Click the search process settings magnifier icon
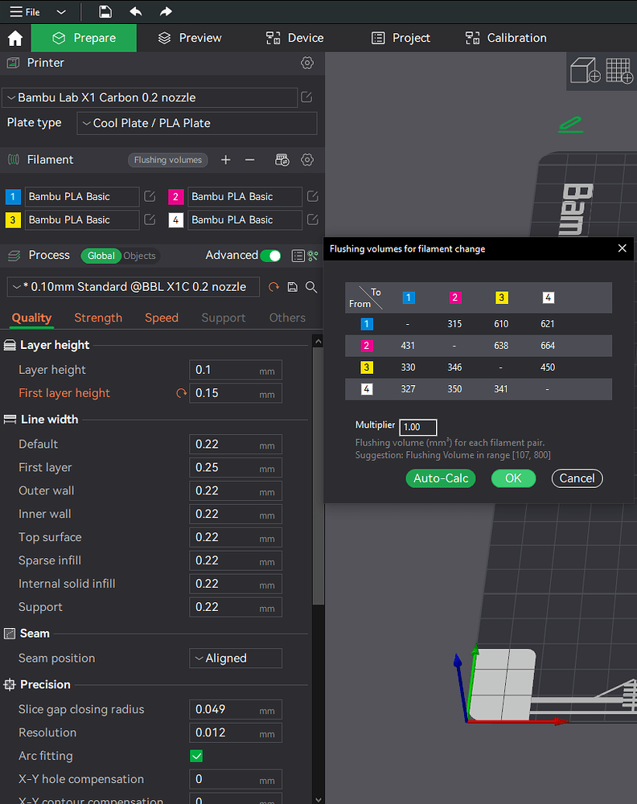This screenshot has width=637, height=804. pos(311,287)
